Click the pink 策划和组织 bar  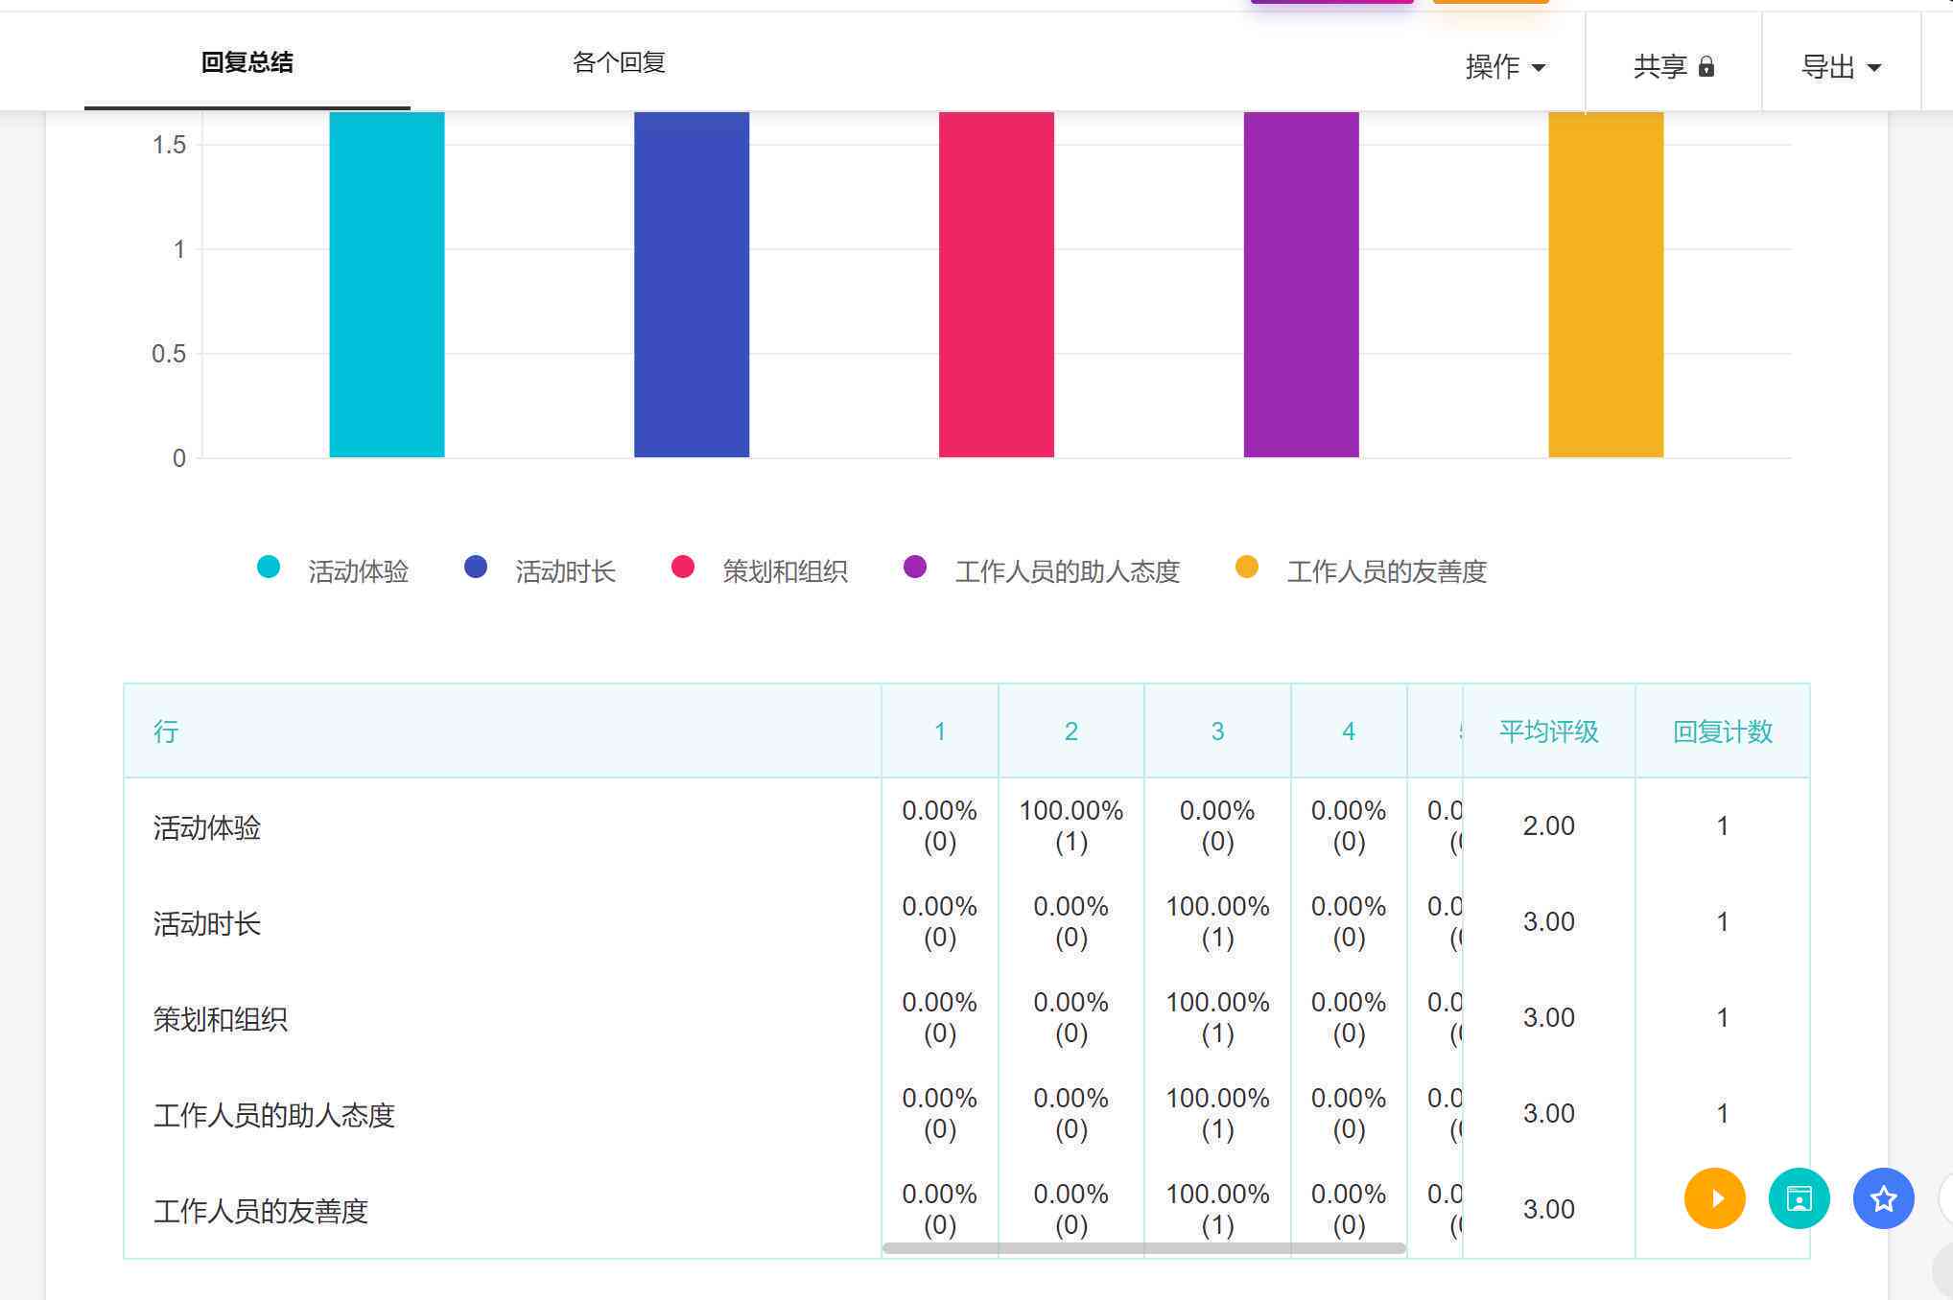point(997,285)
